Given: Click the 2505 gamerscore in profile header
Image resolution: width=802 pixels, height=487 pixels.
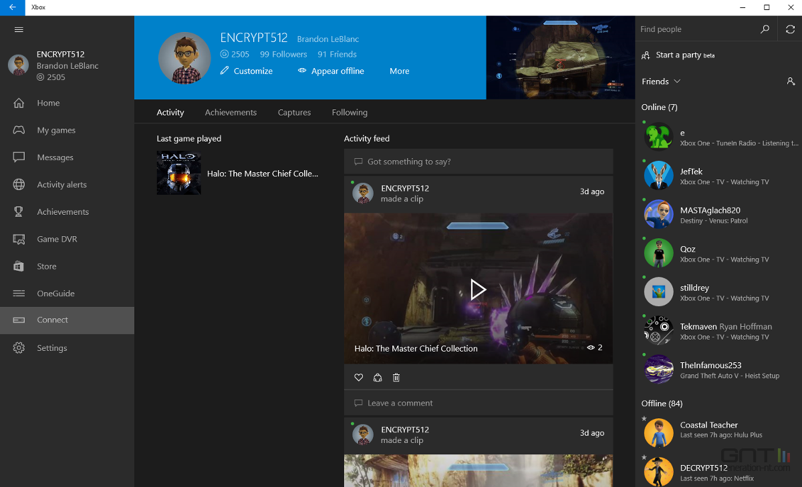Looking at the screenshot, I should point(235,54).
